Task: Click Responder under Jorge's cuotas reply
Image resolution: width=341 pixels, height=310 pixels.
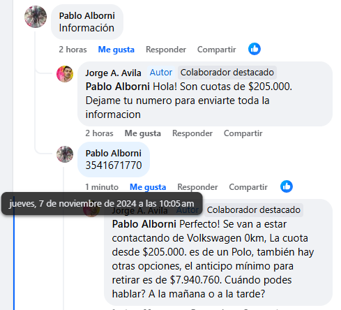Action: coord(192,133)
